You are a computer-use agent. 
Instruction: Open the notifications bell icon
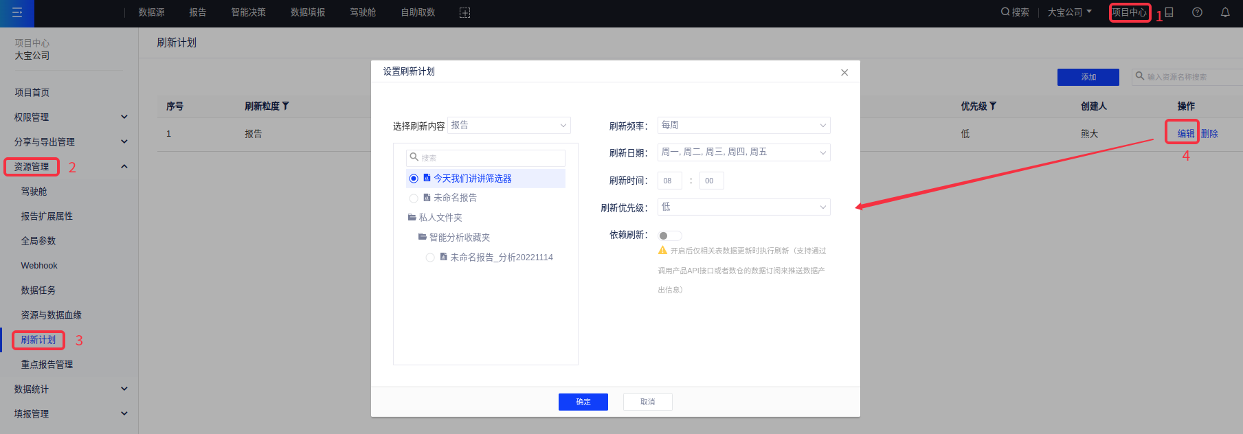pyautogui.click(x=1225, y=12)
